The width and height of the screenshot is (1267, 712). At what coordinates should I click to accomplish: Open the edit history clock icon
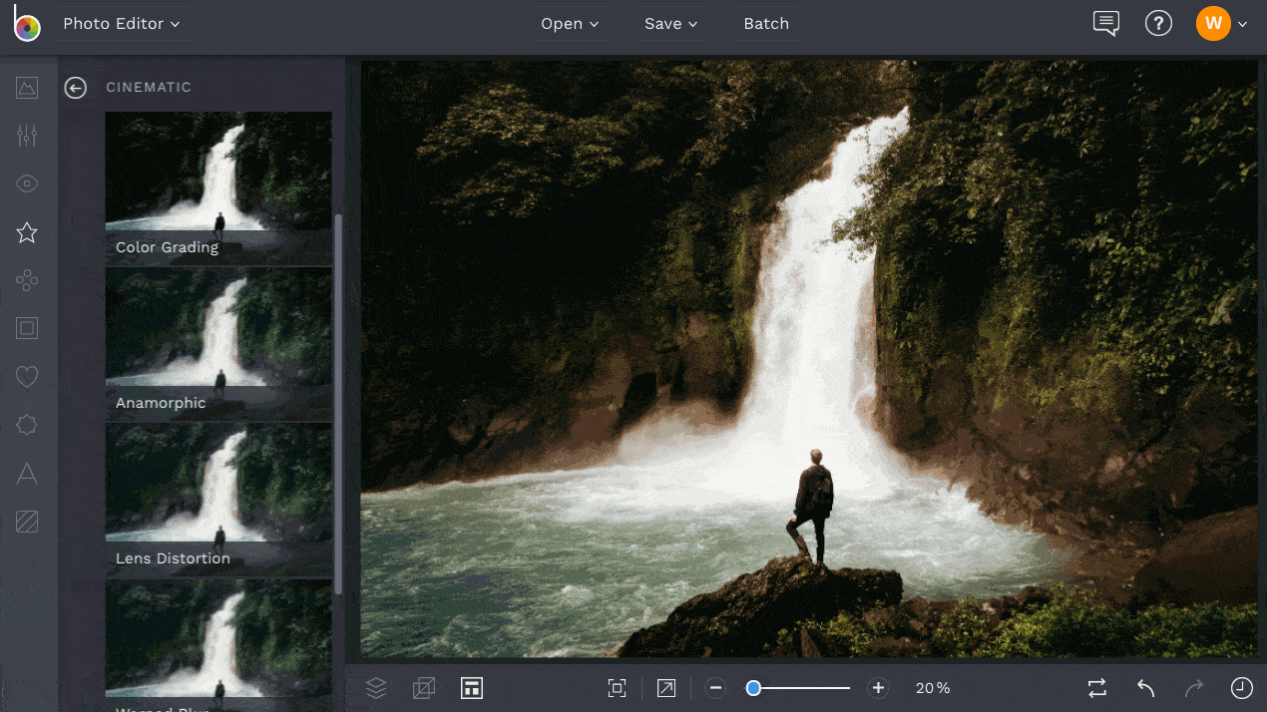point(1241,688)
